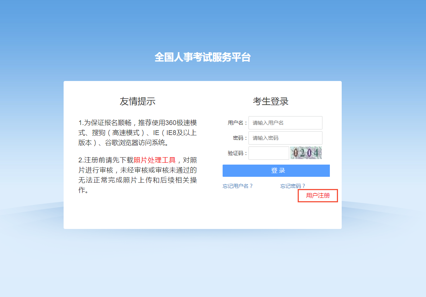Click the 考生登录 heading

pyautogui.click(x=270, y=101)
